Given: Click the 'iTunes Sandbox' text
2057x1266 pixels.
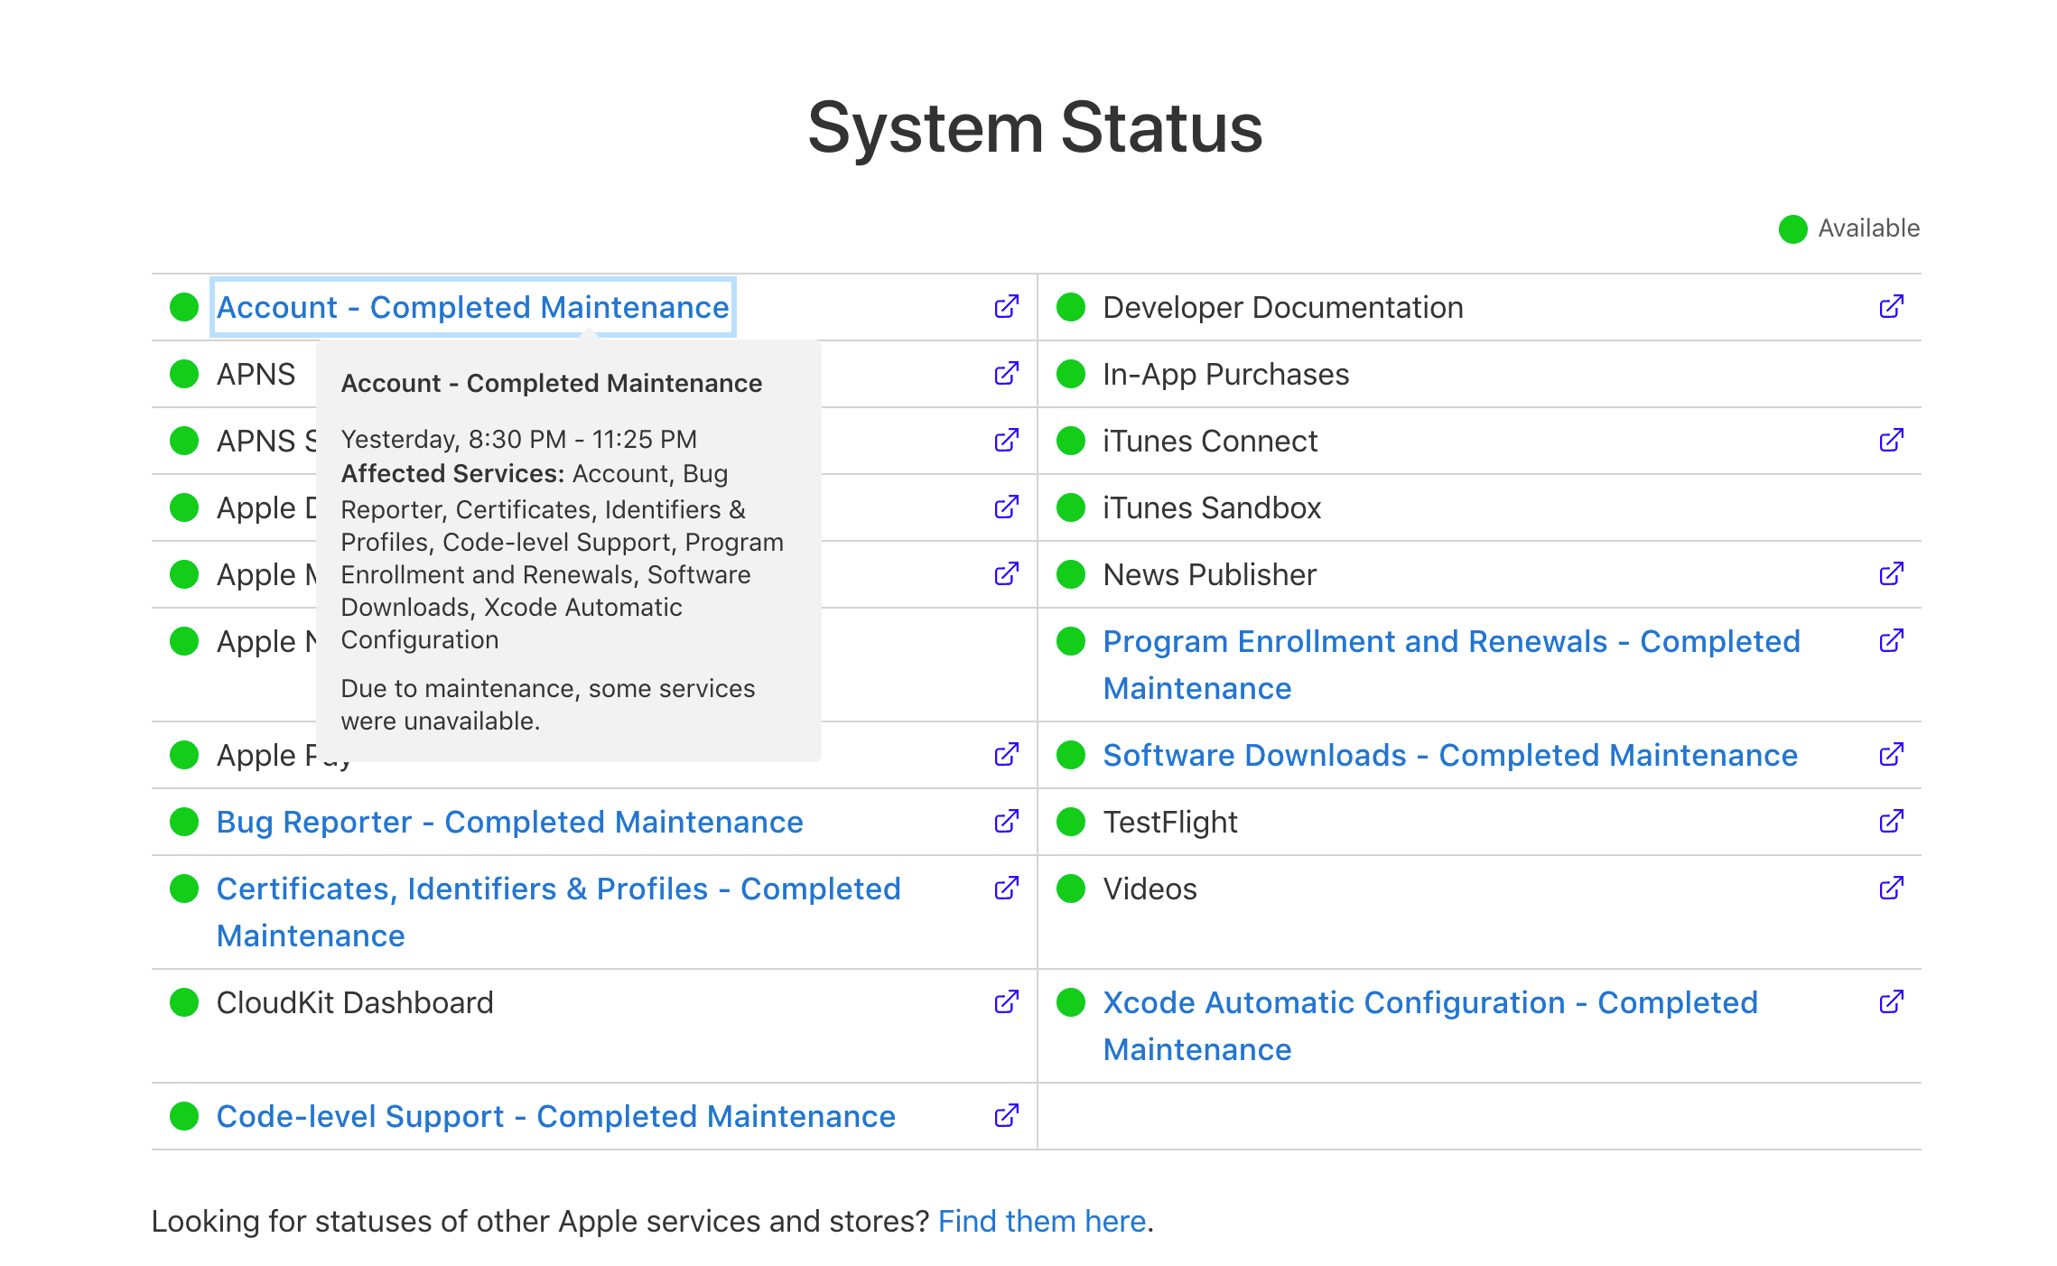Looking at the screenshot, I should pyautogui.click(x=1212, y=507).
